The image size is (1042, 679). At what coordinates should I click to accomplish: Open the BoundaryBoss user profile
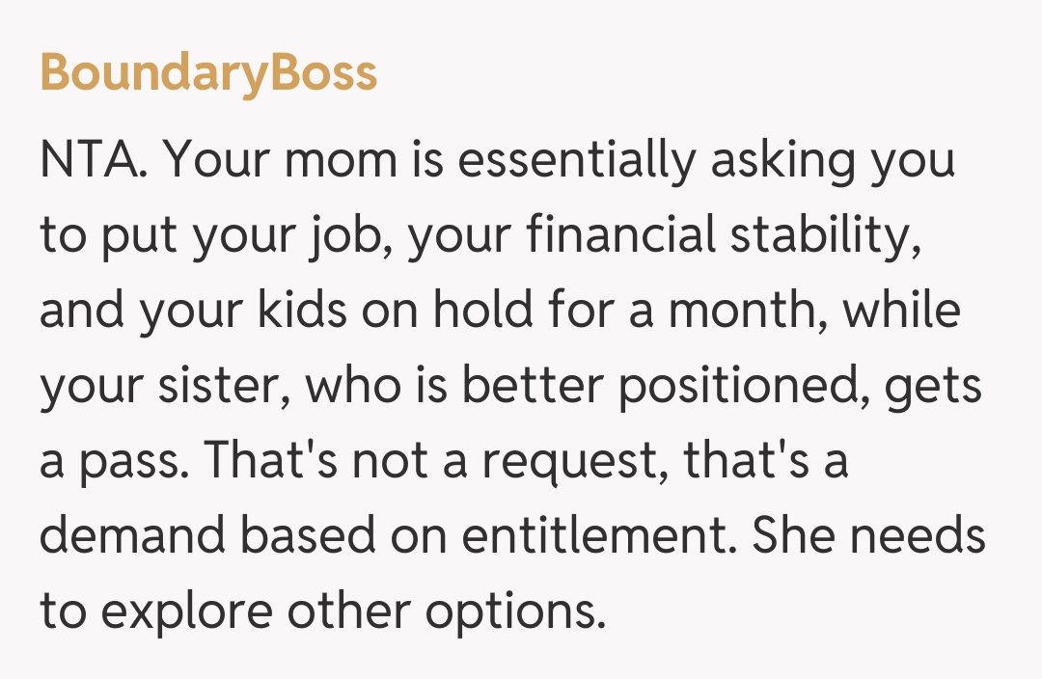click(x=208, y=73)
